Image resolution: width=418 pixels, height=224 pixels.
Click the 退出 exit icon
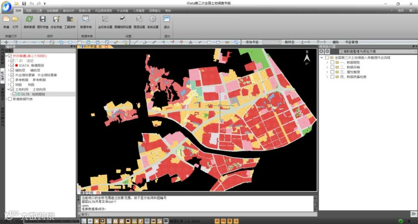coord(167,20)
